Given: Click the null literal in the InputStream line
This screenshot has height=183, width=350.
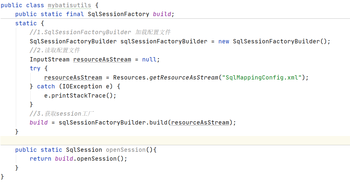Looking at the screenshot, I should pyautogui.click(x=149, y=59).
